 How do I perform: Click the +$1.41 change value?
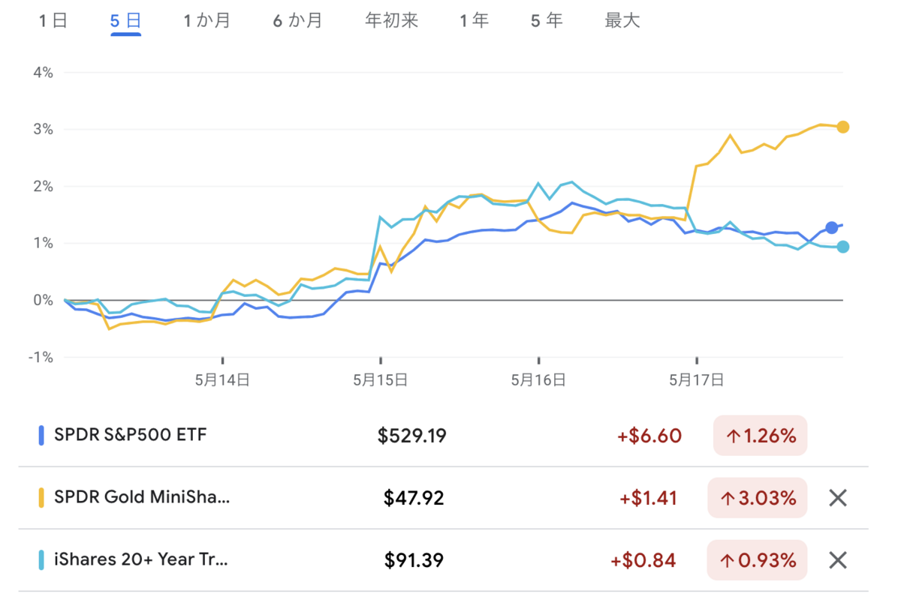(x=650, y=498)
